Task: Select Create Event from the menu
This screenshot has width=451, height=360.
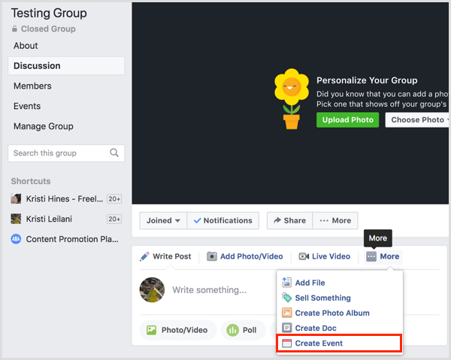Action: pos(339,343)
